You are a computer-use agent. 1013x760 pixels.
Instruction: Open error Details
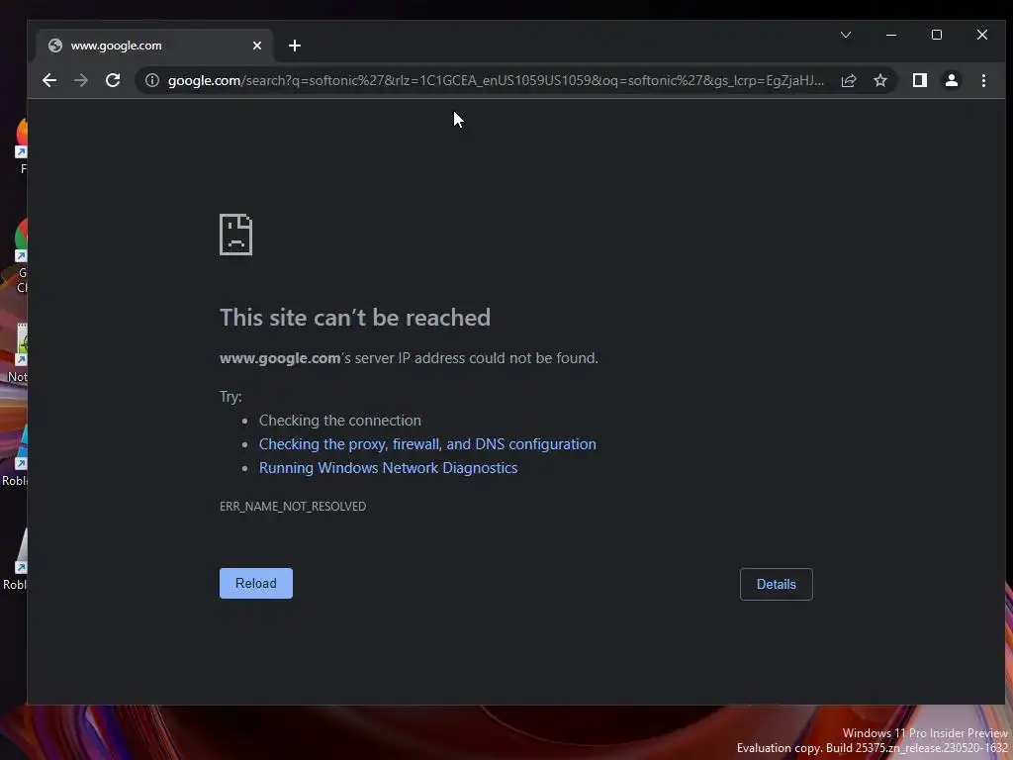pos(776,584)
